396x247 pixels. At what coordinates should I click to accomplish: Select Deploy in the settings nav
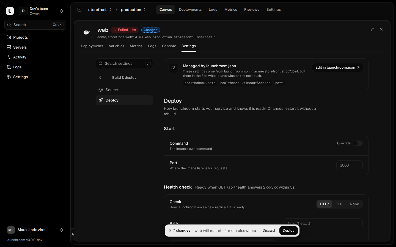[124, 100]
